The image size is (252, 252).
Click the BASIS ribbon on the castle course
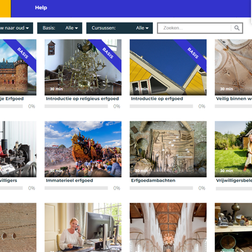(x=23, y=53)
